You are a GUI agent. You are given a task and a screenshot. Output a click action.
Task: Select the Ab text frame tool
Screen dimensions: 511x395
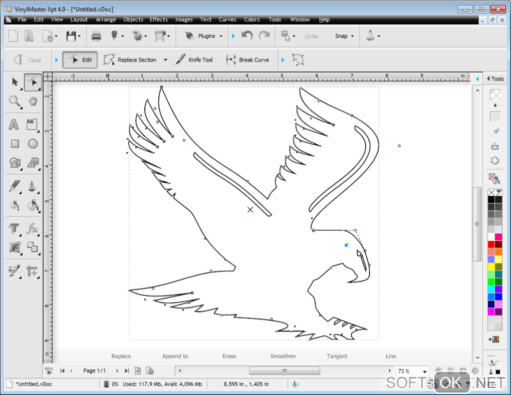32,124
